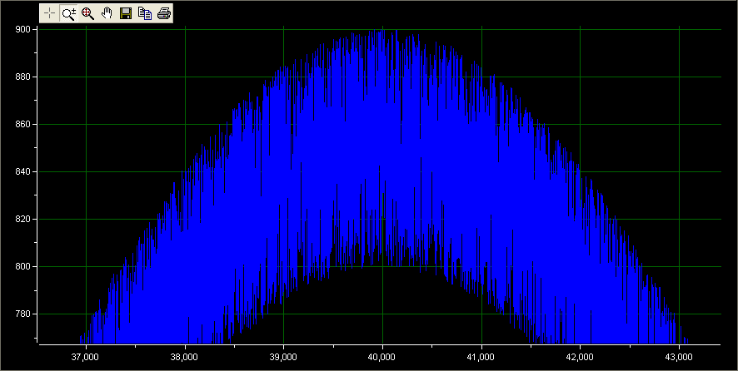Pick the 41,000 x-axis tick label
The width and height of the screenshot is (738, 371).
pyautogui.click(x=481, y=357)
